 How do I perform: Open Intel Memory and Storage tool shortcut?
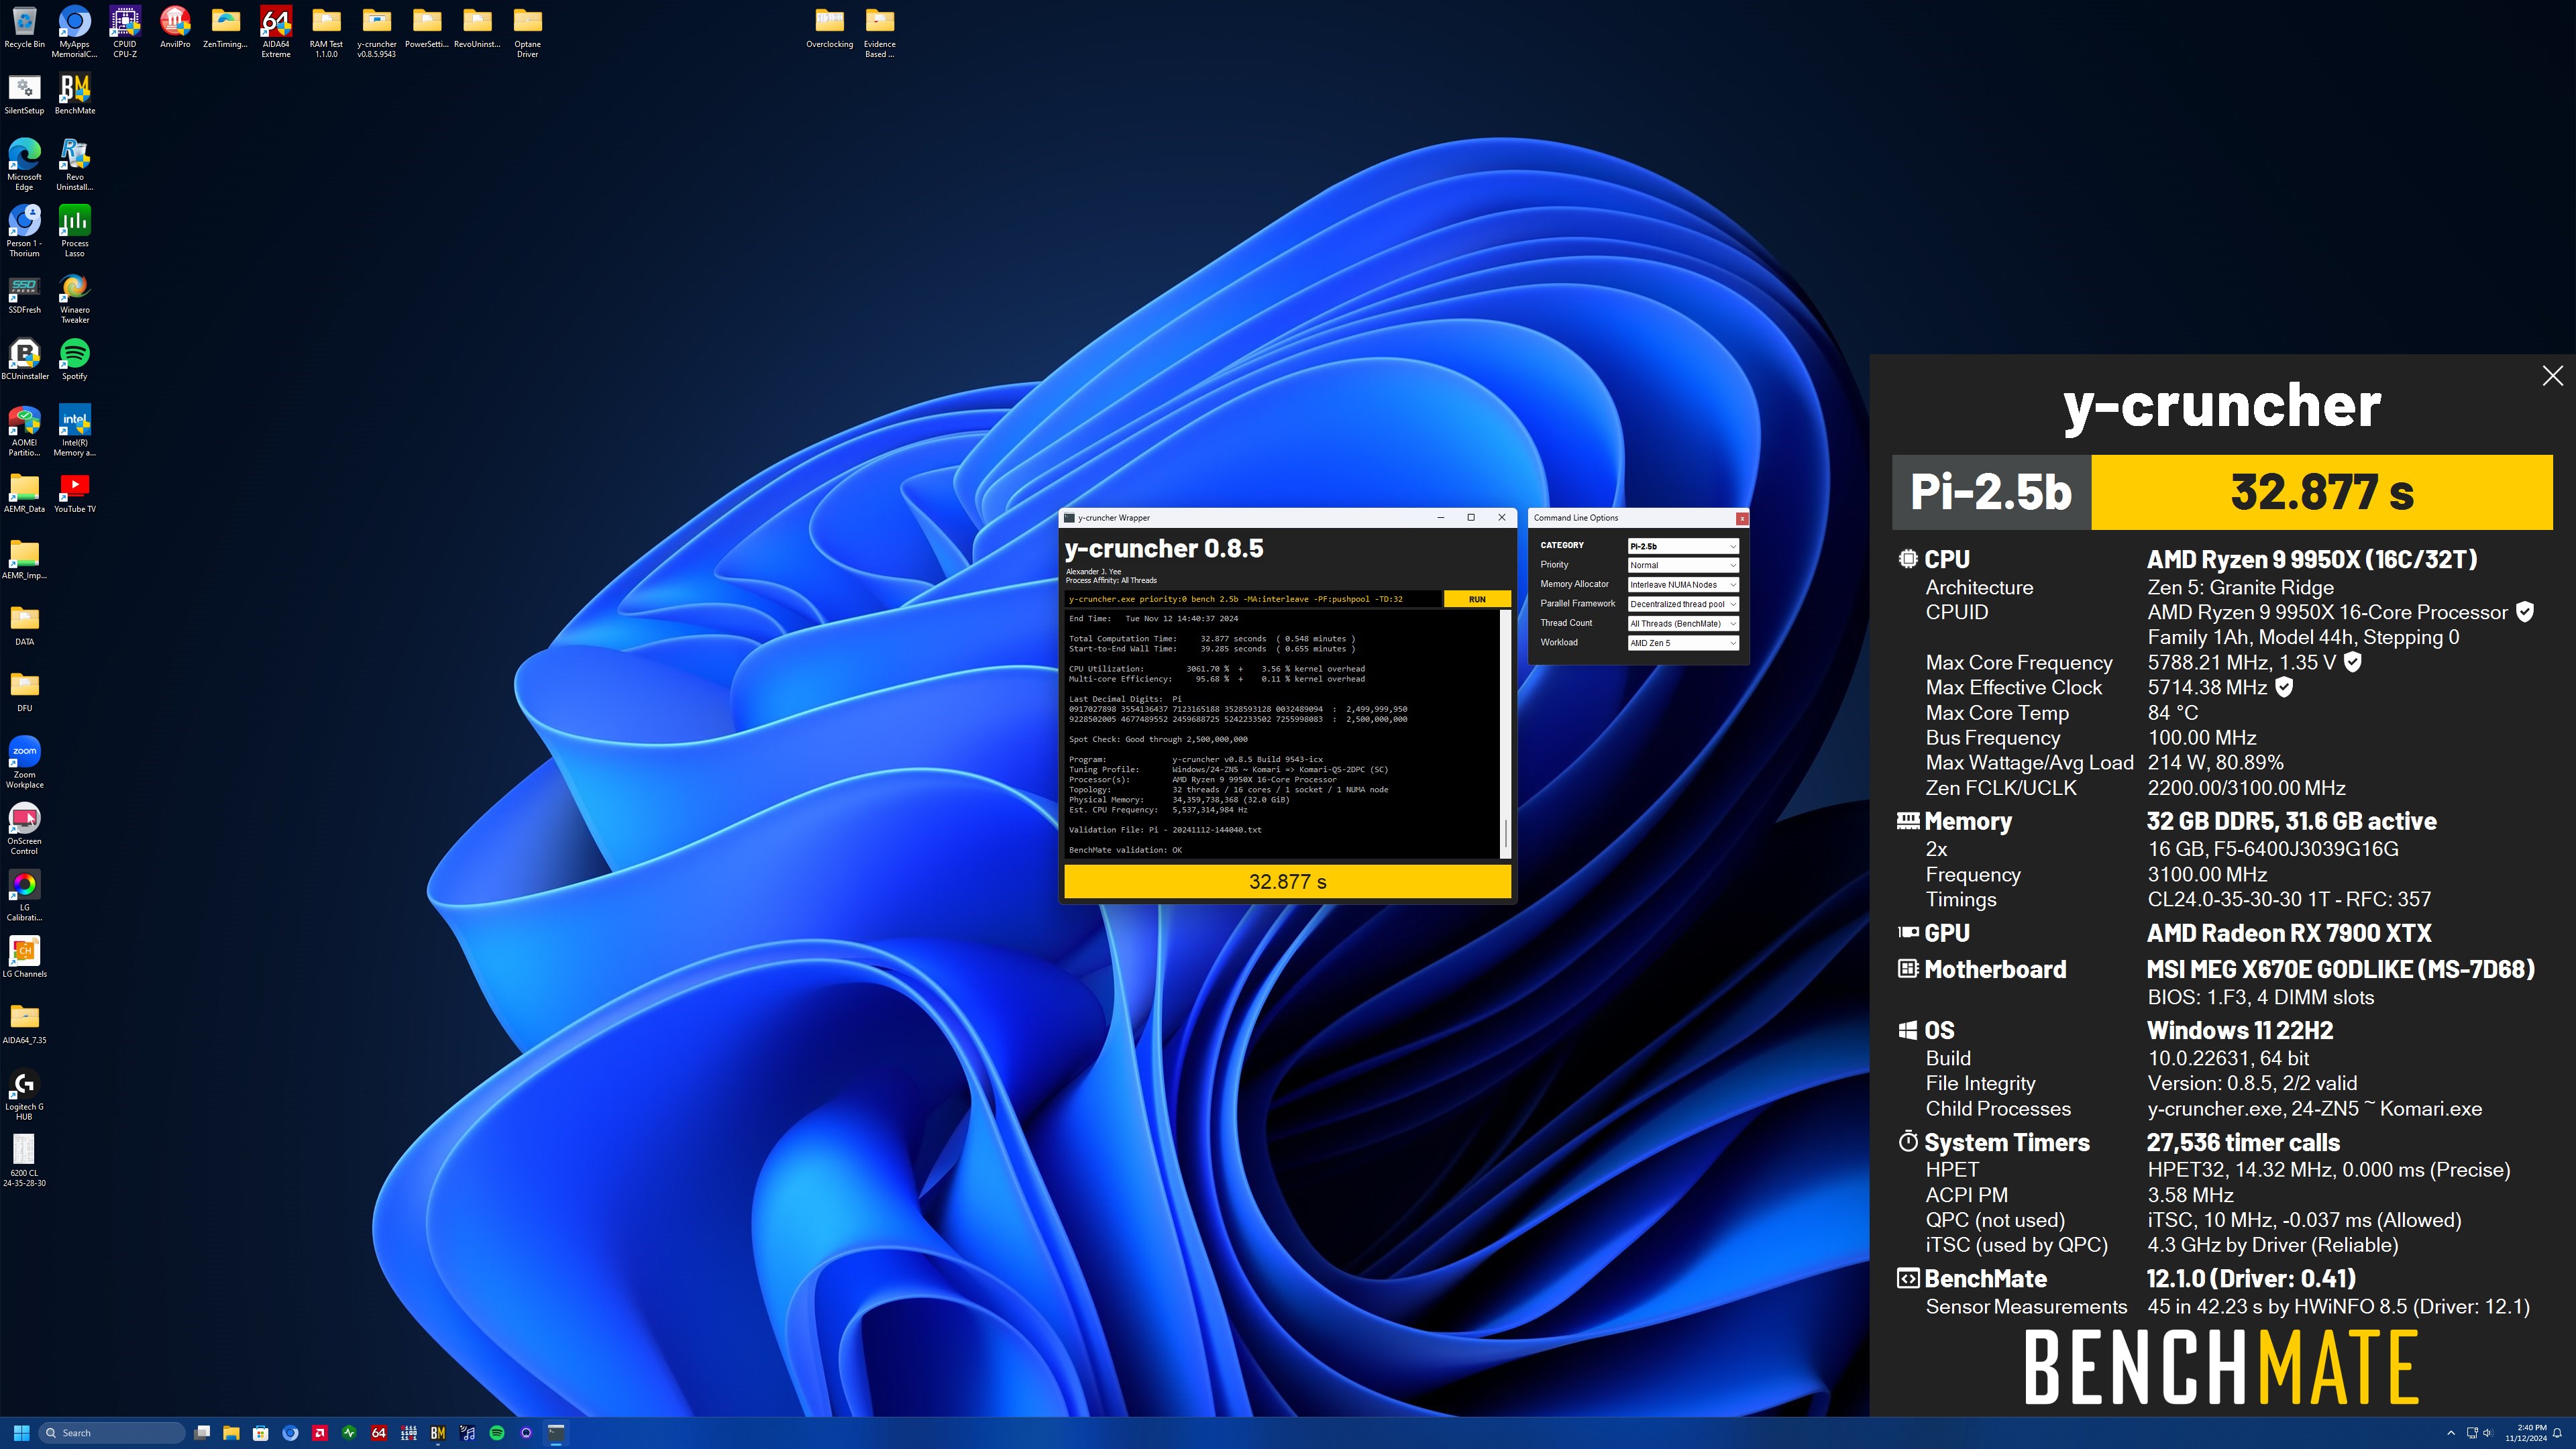(x=74, y=431)
